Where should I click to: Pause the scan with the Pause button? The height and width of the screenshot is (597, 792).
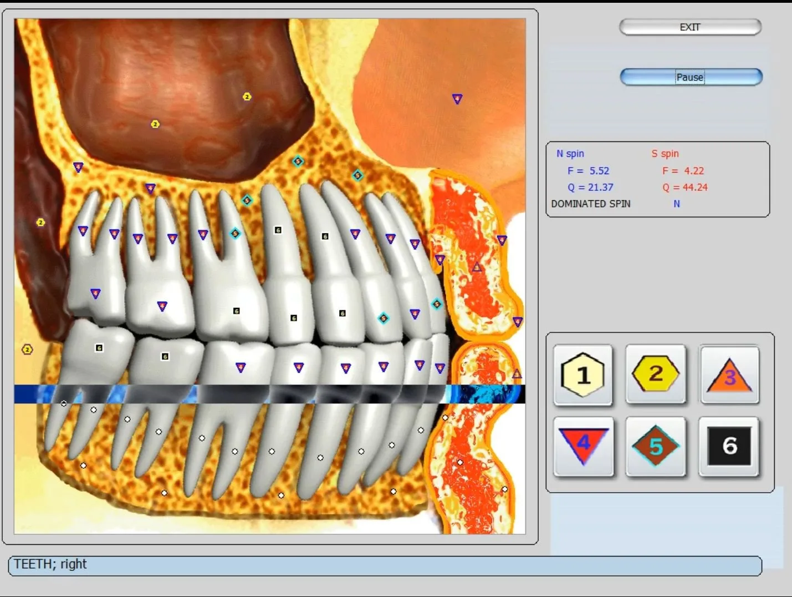coord(691,77)
